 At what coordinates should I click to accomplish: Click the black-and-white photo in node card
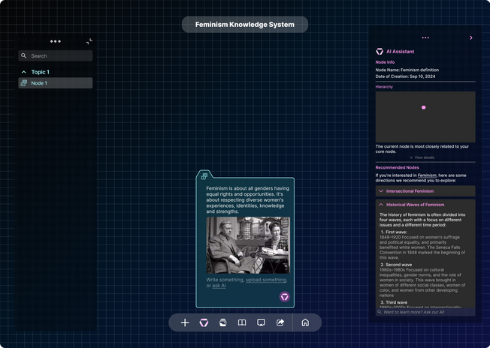click(x=248, y=245)
